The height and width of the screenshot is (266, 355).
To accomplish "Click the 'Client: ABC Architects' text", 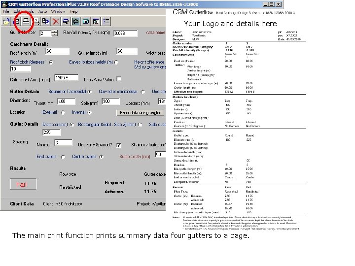I will tap(63, 204).
